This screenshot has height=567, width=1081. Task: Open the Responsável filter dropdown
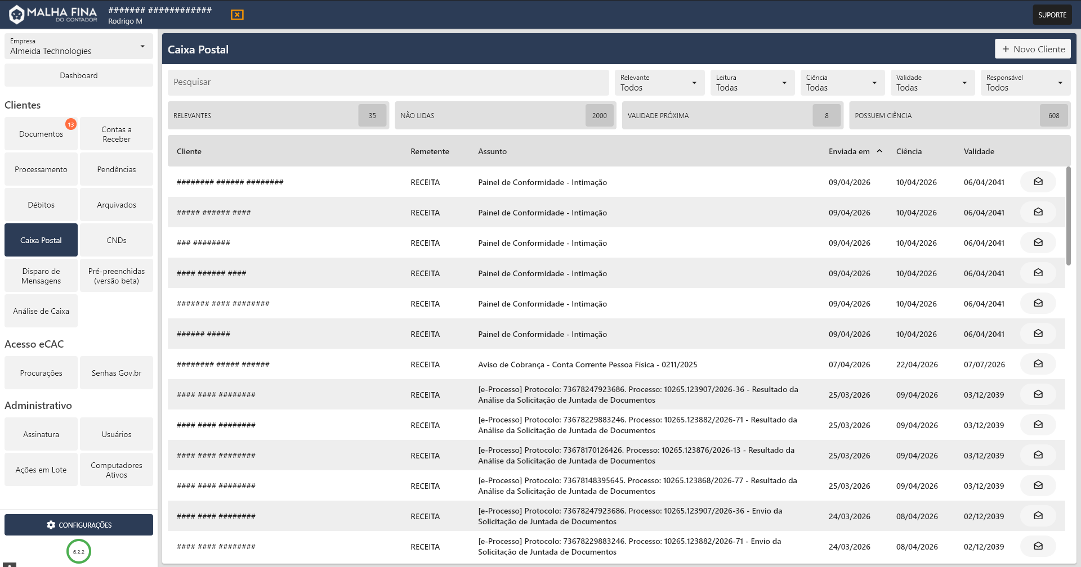[x=1025, y=83]
